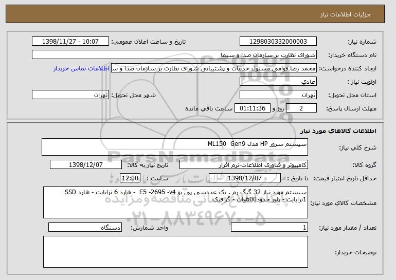The width and height of the screenshot is (396, 280).
Task: Click buyer organization name field
Action: [174, 55]
